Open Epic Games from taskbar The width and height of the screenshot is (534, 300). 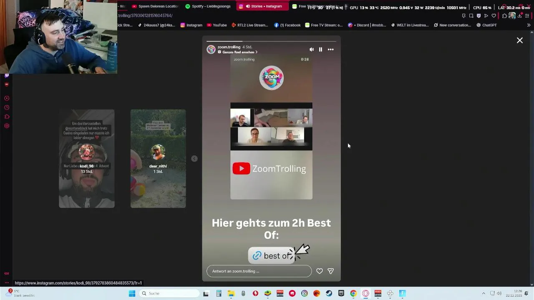(x=341, y=293)
